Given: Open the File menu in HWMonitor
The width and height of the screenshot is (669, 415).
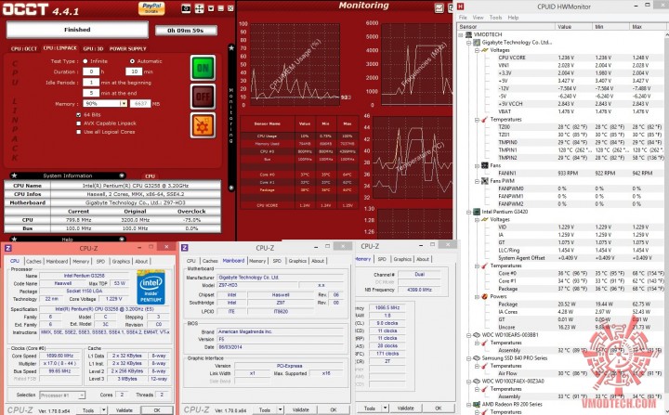Looking at the screenshot, I should click(463, 18).
